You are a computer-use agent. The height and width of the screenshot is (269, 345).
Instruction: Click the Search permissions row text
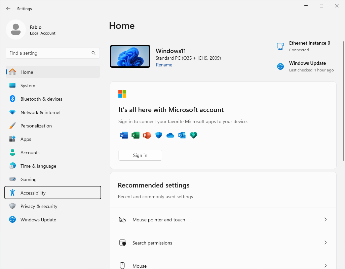(x=152, y=243)
